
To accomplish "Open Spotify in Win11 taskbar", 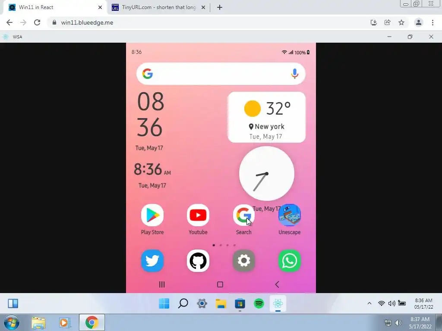I will (x=259, y=303).
